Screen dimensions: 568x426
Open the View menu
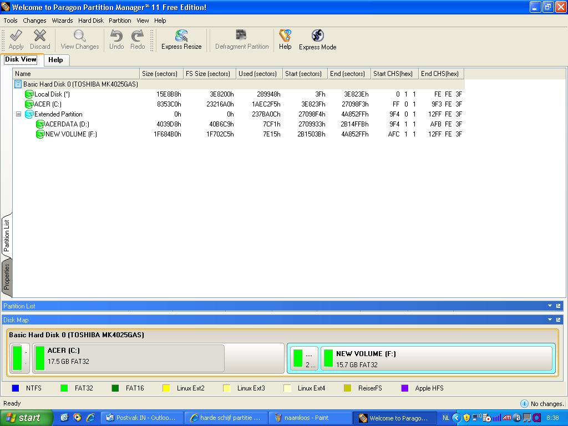click(143, 21)
